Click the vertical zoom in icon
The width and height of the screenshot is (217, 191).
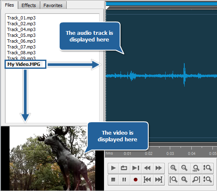click(207, 168)
